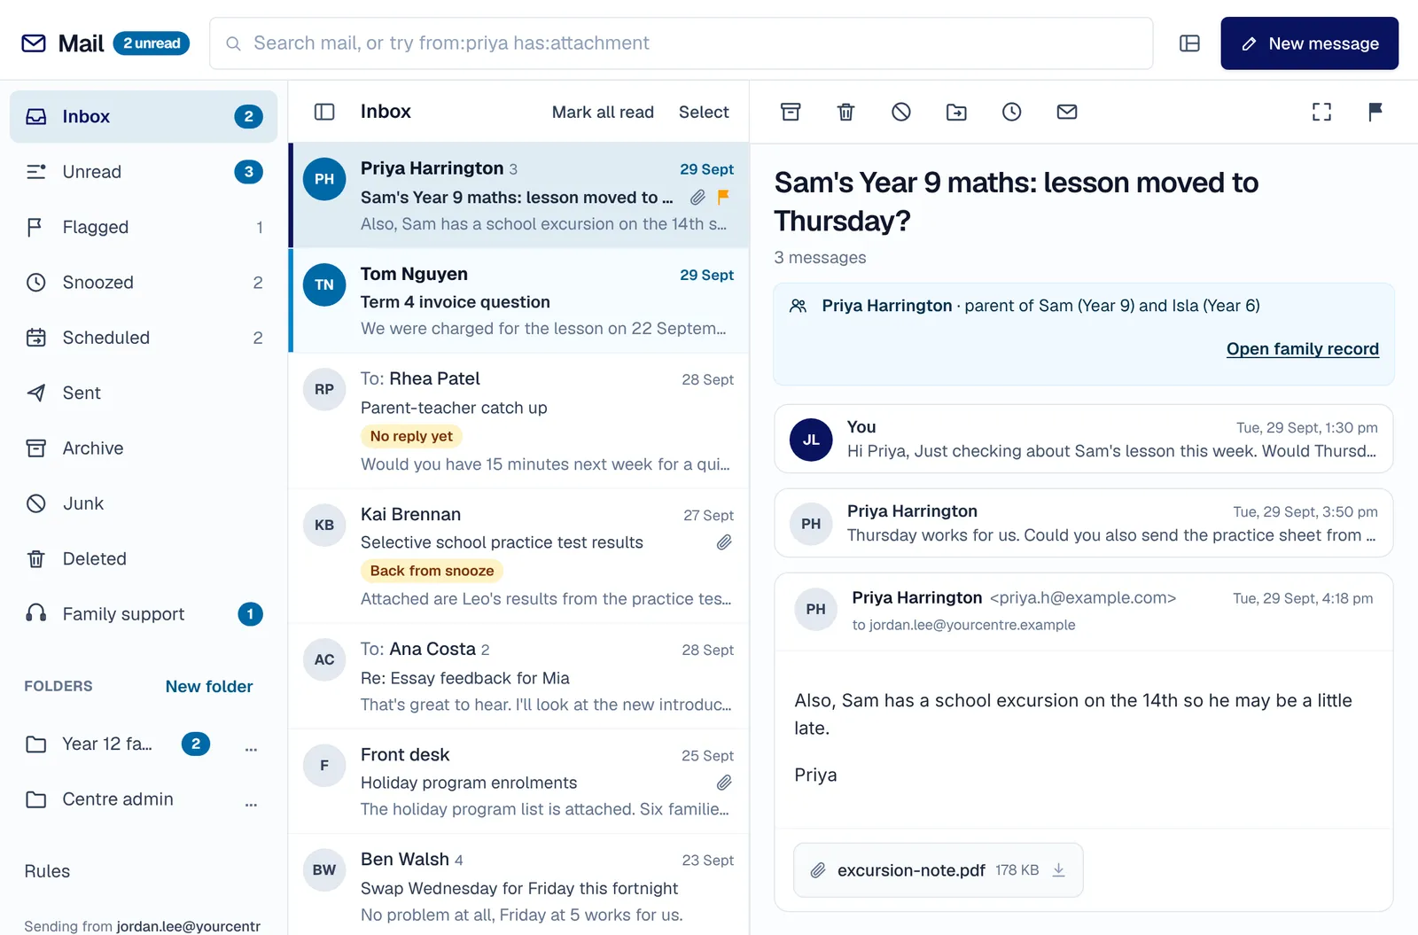Create a New folder
The height and width of the screenshot is (935, 1418).
click(x=209, y=687)
